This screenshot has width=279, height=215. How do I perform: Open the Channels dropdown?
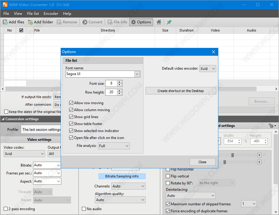[128, 186]
